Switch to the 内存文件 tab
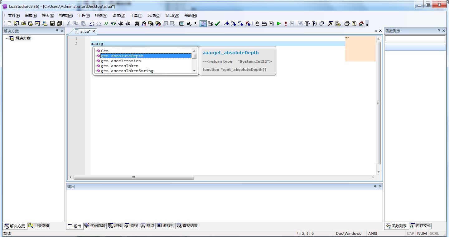This screenshot has width=449, height=237. [420, 226]
